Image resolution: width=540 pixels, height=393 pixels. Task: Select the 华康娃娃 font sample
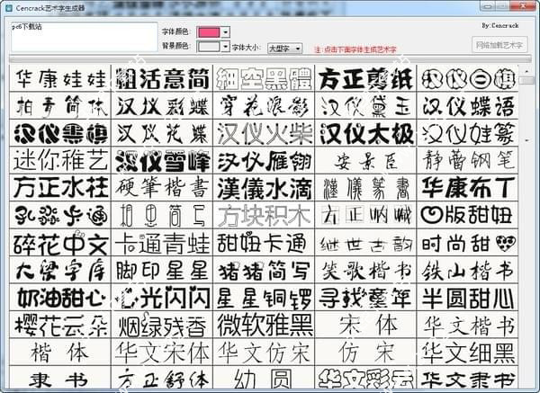click(60, 78)
